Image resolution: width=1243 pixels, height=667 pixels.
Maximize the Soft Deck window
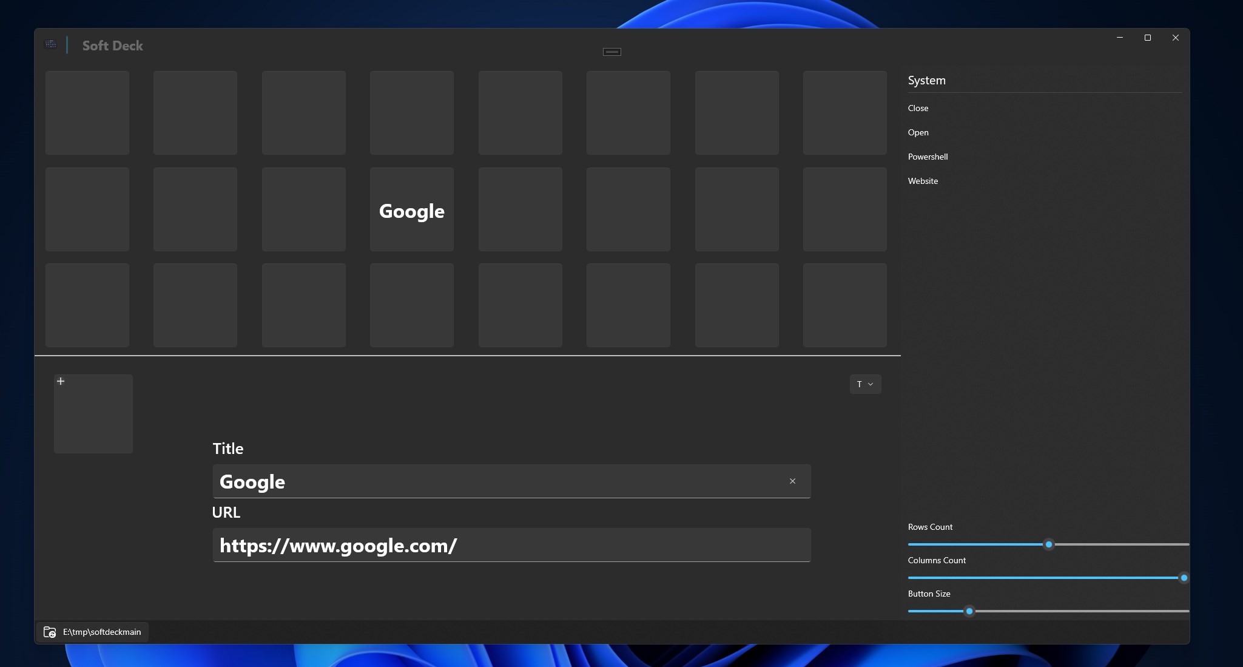pyautogui.click(x=1147, y=38)
